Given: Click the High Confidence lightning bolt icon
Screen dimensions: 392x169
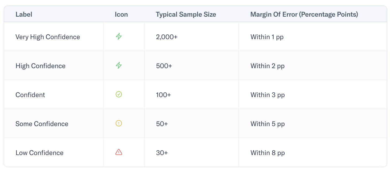Looking at the screenshot, I should (x=119, y=65).
